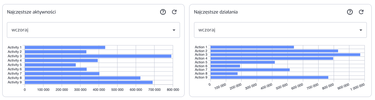The height and width of the screenshot is (100, 375).
Task: Select the Action 3 bar
Action: pos(285,55)
